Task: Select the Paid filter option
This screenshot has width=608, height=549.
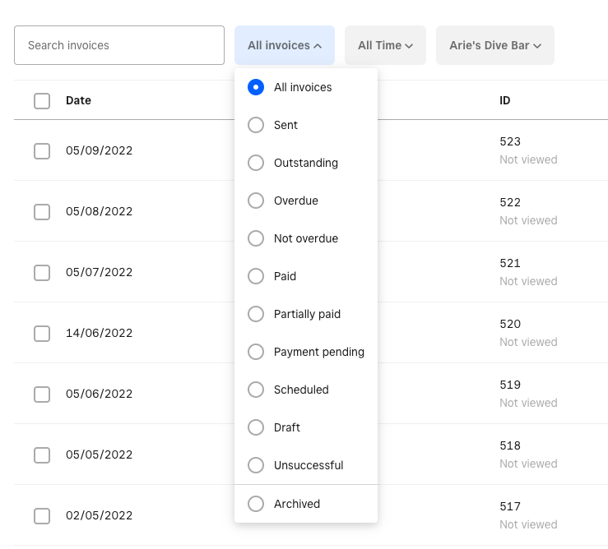Action: (x=256, y=276)
